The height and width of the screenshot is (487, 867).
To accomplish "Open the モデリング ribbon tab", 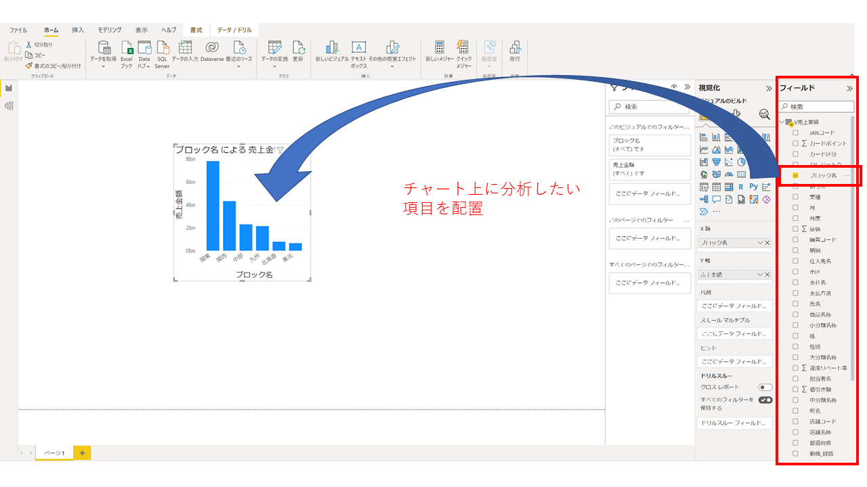I will (x=110, y=30).
